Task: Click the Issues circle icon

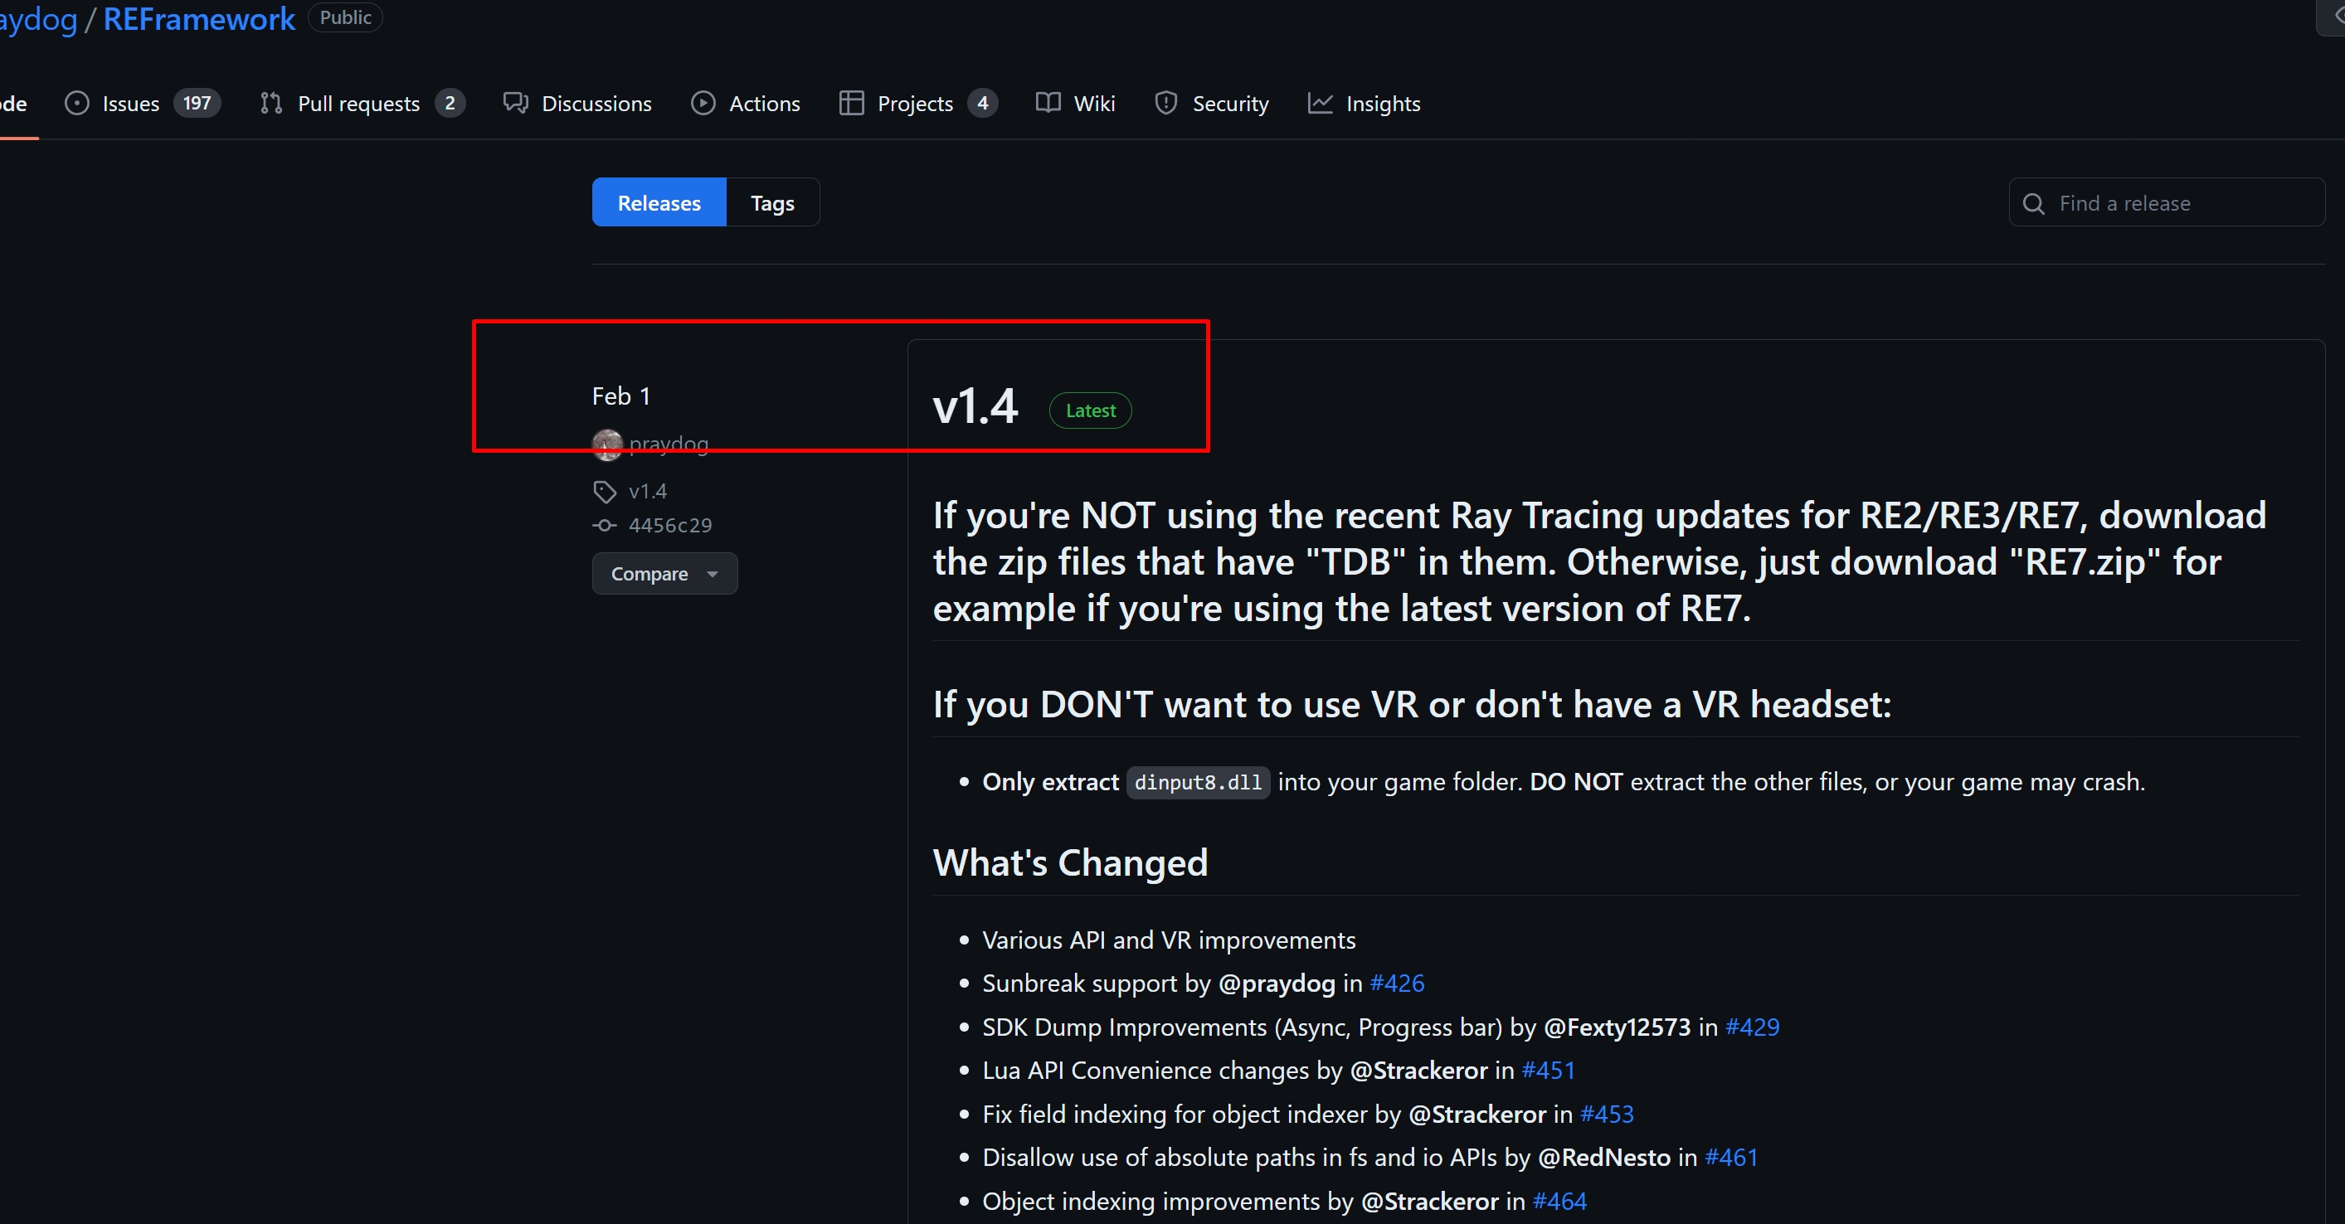Action: 77,104
